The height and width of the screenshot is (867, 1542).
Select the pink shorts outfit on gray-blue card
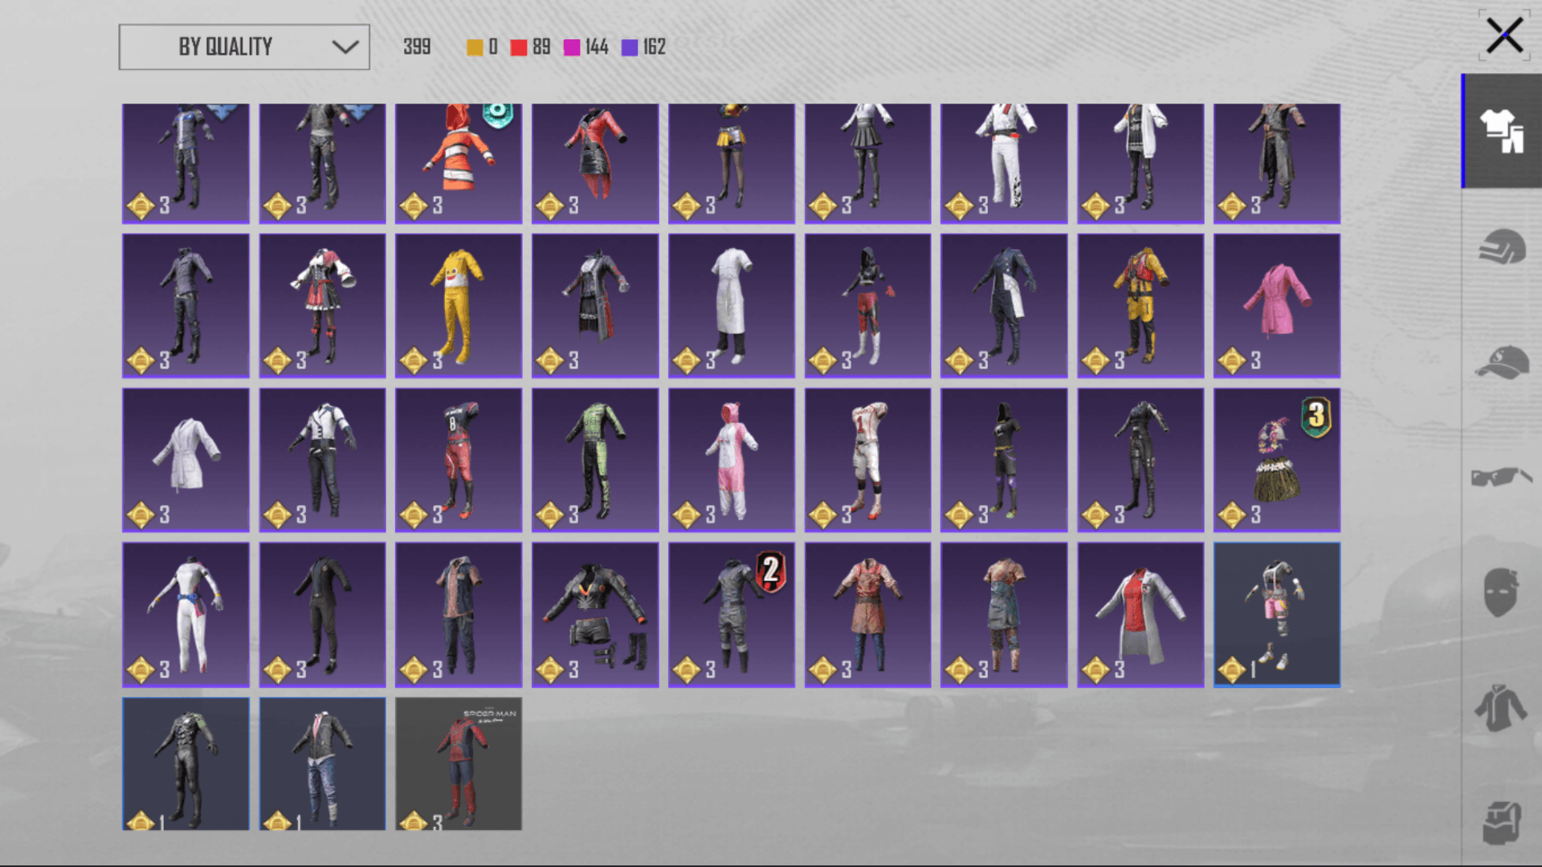[x=1277, y=615]
